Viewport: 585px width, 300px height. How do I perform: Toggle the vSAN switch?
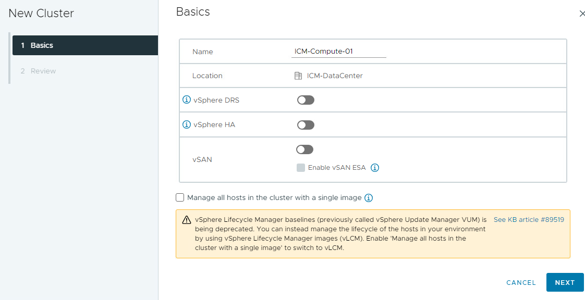[304, 149]
